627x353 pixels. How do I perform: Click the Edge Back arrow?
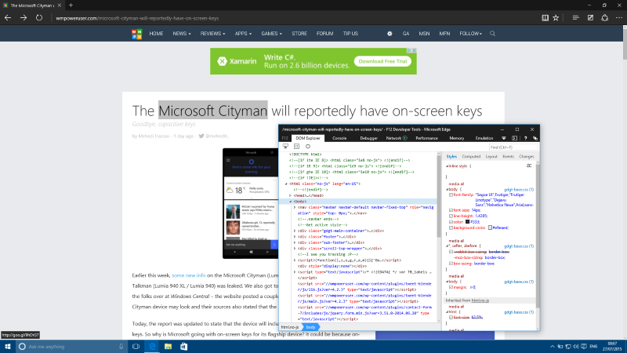(8, 17)
